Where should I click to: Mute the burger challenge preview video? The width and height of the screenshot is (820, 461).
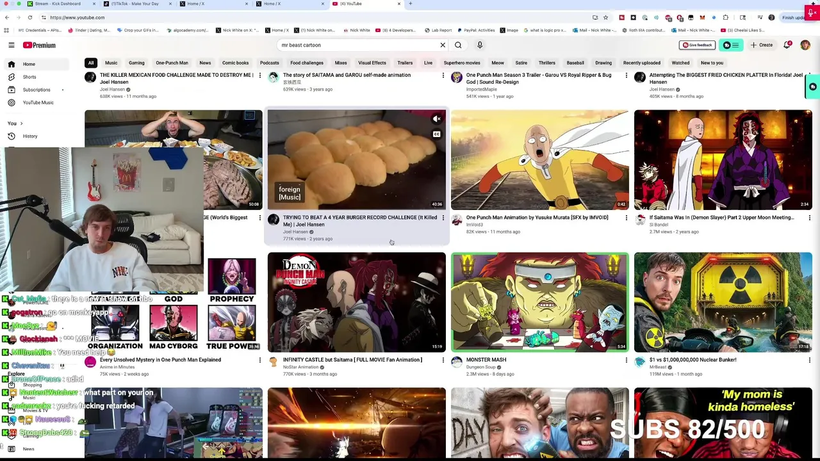[436, 119]
